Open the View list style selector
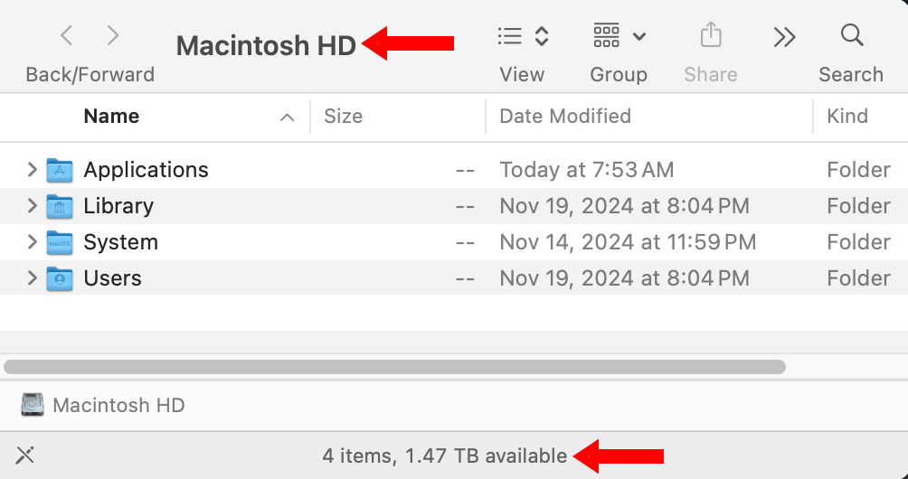The width and height of the screenshot is (908, 479). point(523,36)
